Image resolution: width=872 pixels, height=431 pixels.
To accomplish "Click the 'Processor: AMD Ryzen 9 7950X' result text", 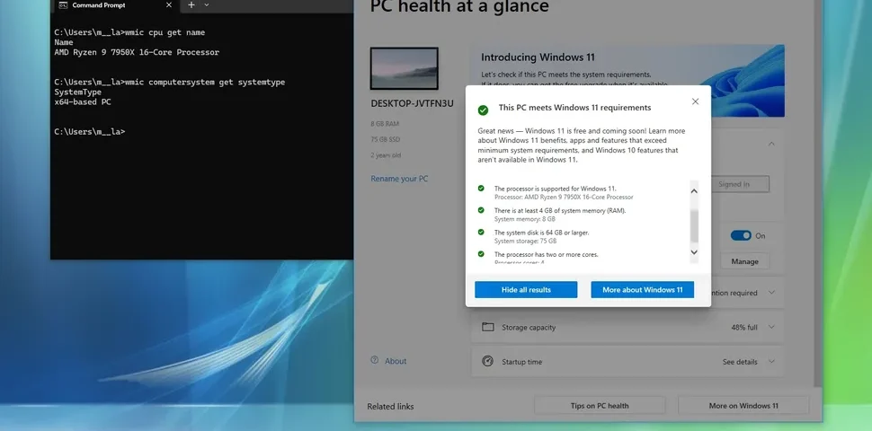I will tap(564, 198).
